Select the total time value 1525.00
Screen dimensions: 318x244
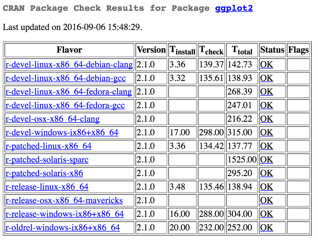pos(242,160)
